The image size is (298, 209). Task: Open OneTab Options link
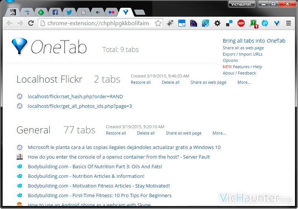(x=230, y=60)
